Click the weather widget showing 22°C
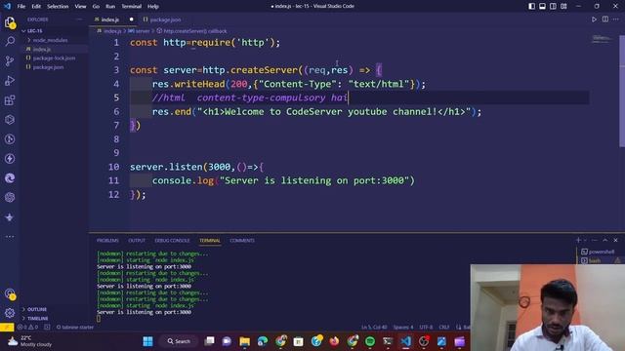 tap(30, 341)
